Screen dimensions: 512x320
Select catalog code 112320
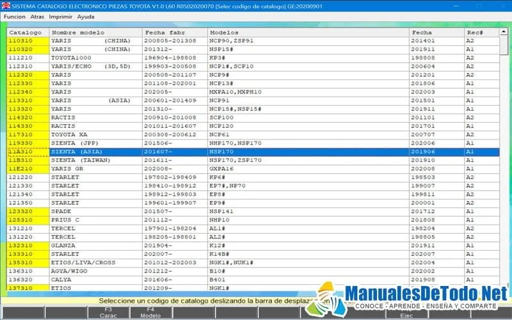(x=28, y=75)
